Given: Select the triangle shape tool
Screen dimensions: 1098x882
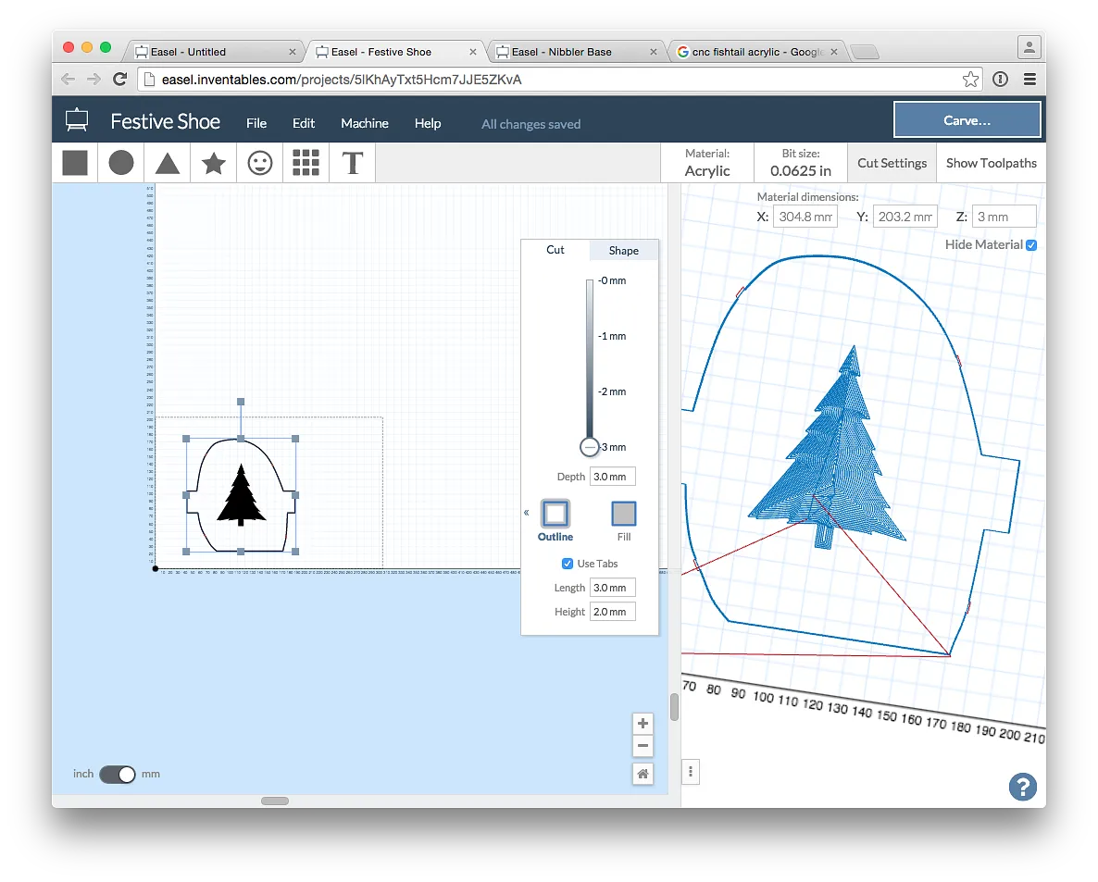Looking at the screenshot, I should [168, 163].
